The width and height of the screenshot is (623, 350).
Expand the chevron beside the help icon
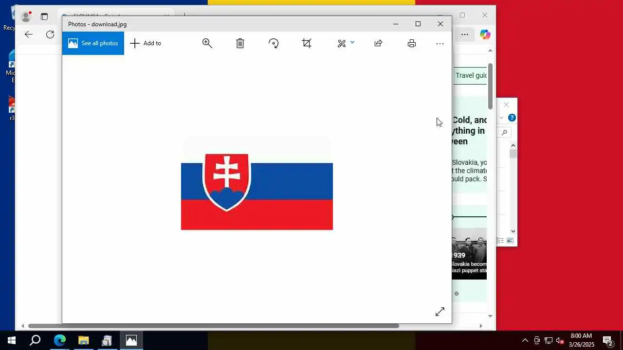point(501,118)
